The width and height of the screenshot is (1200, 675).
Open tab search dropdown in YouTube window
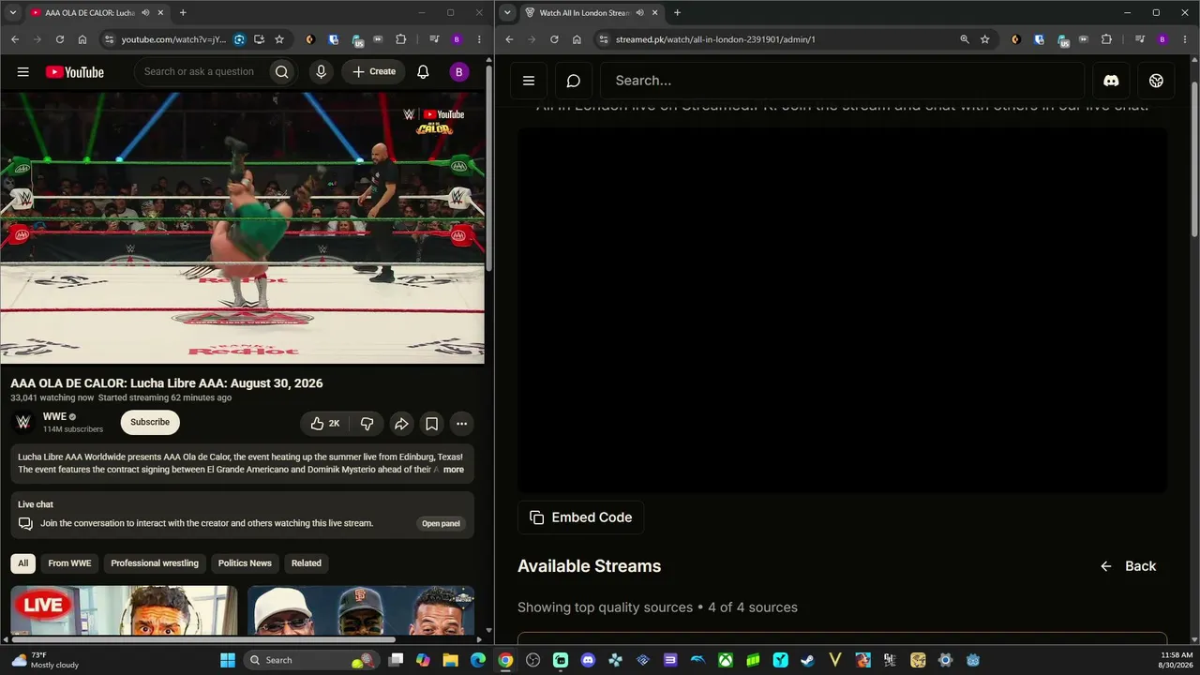(x=12, y=13)
